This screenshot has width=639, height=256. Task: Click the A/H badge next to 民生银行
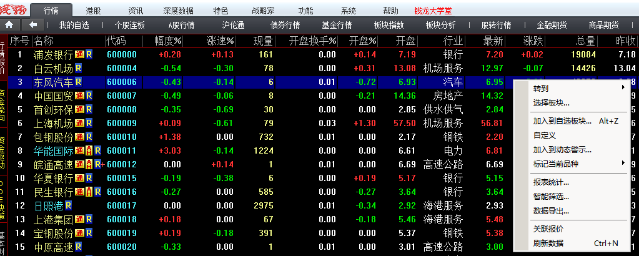tap(89, 192)
